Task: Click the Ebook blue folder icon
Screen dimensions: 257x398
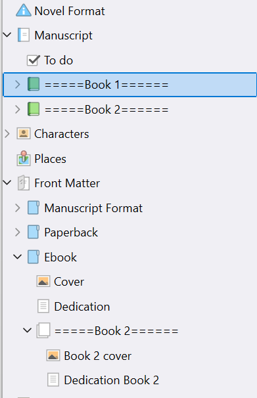Action: point(34,257)
